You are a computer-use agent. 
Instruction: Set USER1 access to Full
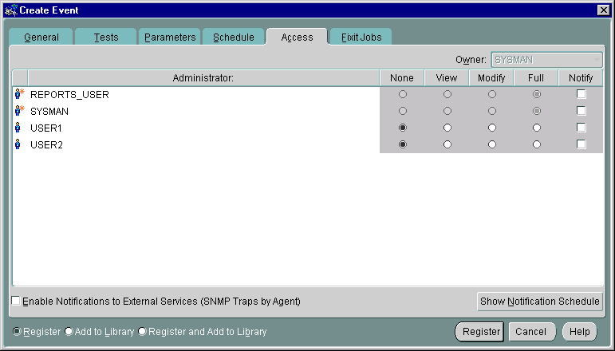(x=537, y=128)
